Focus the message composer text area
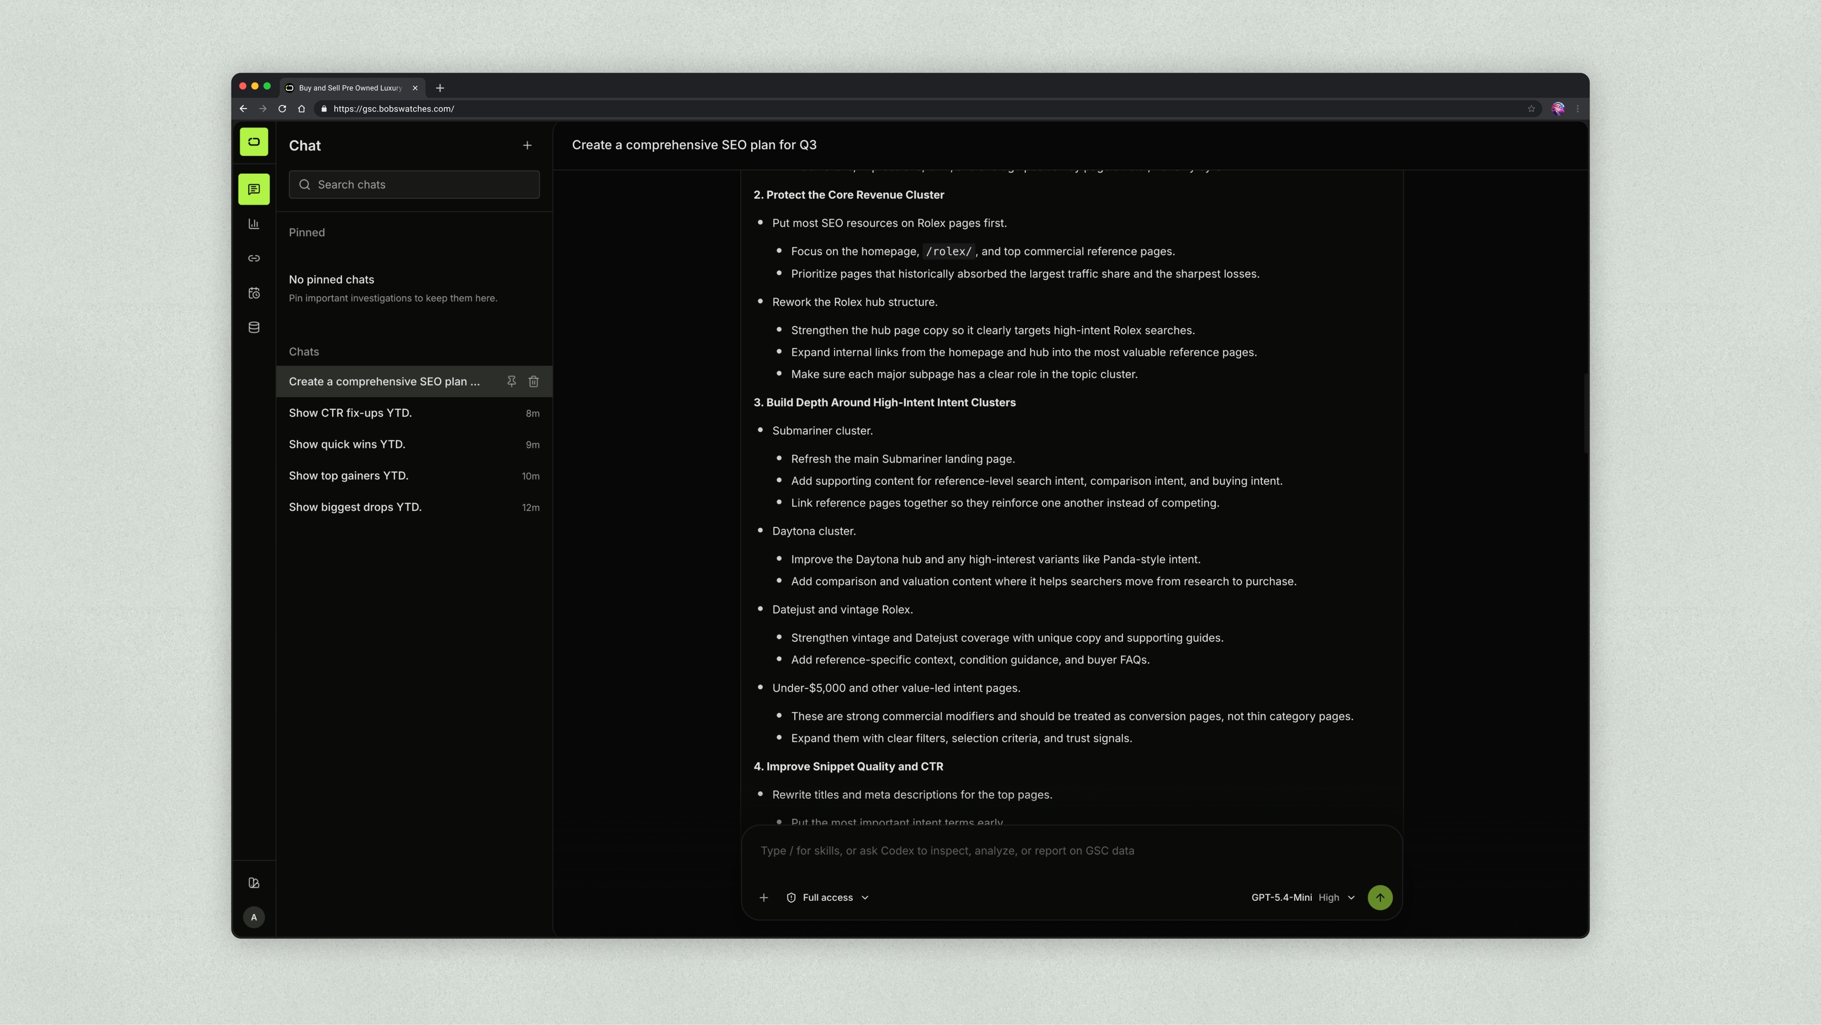Image resolution: width=1821 pixels, height=1025 pixels. point(1071,851)
